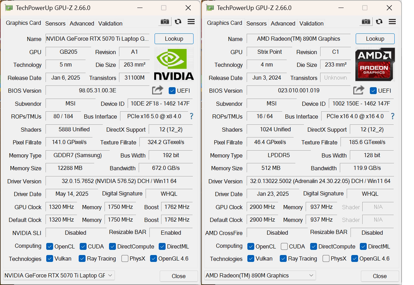Image resolution: width=414 pixels, height=285 pixels.
Task: Open the hamburger menu in the AMD window
Action: (392, 22)
